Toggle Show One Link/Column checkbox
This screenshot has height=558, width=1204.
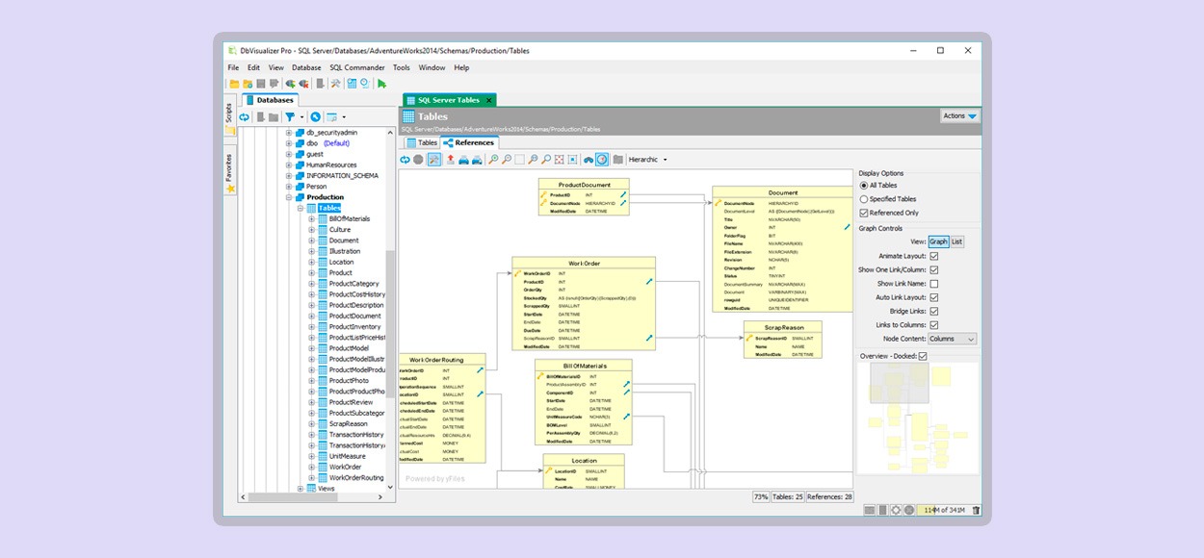tap(933, 270)
